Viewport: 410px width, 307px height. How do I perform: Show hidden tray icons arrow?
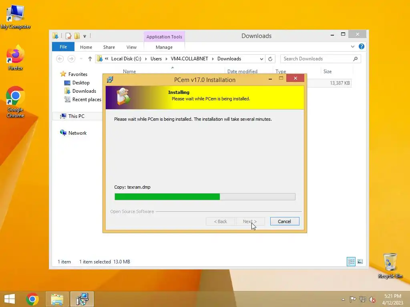[x=343, y=299]
